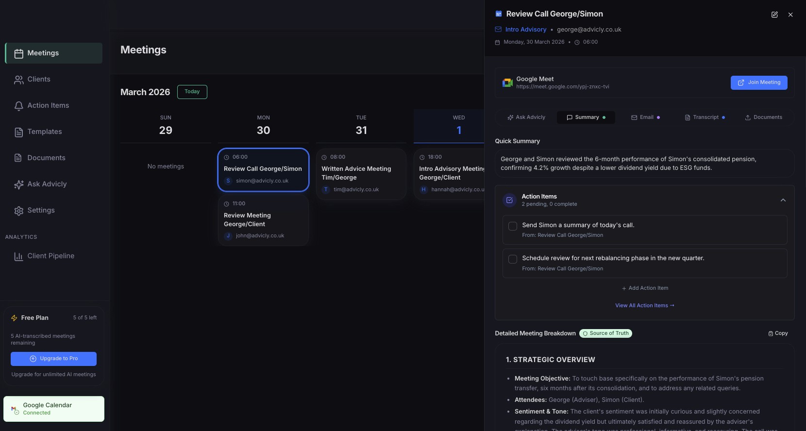Image resolution: width=806 pixels, height=431 pixels.
Task: Click the sidebar Ask Advicly sparkle icon
Action: point(18,184)
